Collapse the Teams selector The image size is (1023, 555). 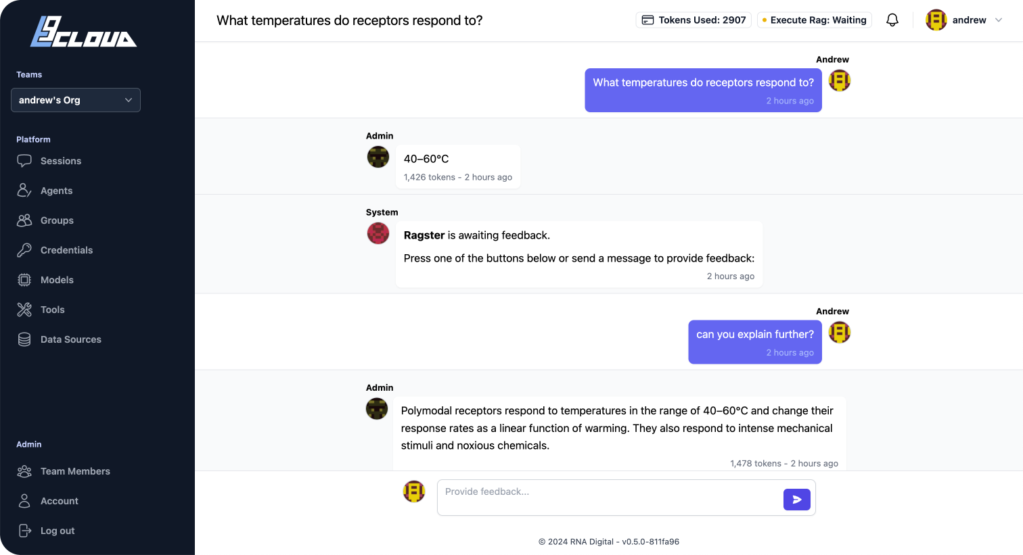coord(128,100)
